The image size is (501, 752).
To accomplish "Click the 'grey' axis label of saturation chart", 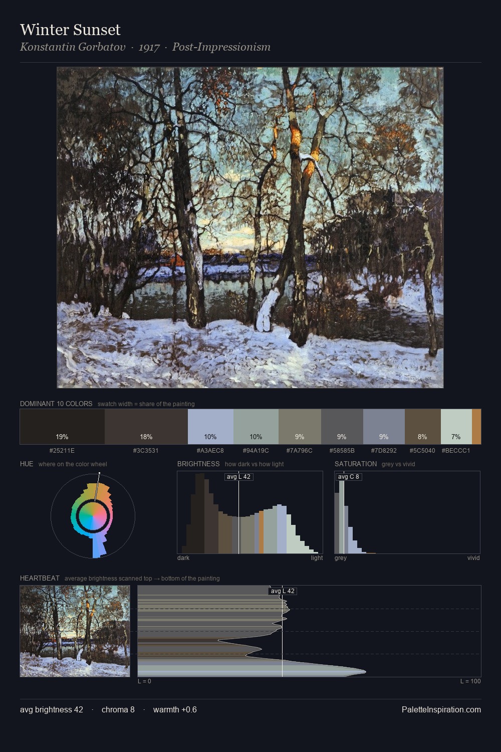I will tap(341, 558).
